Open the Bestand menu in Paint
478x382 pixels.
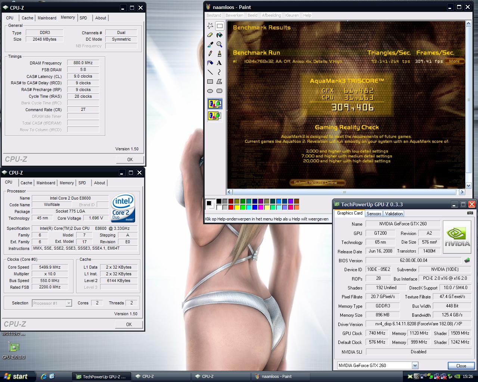pos(214,15)
